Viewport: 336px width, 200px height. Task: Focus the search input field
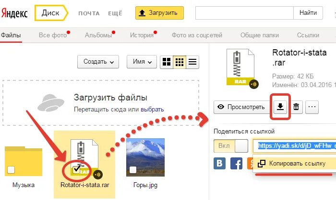(244, 13)
